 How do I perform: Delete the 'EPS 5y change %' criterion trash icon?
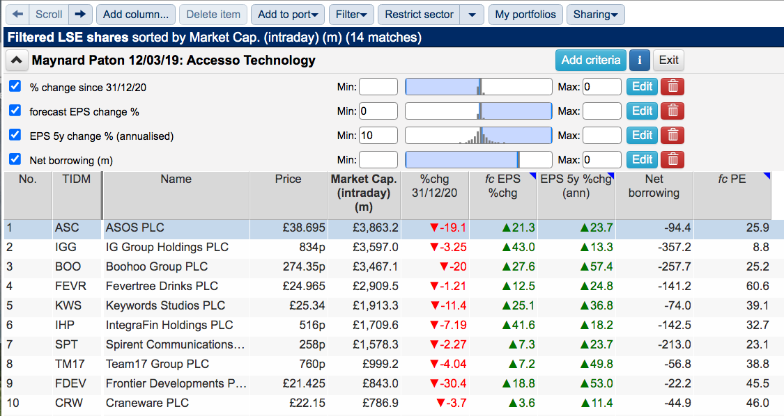tap(672, 136)
